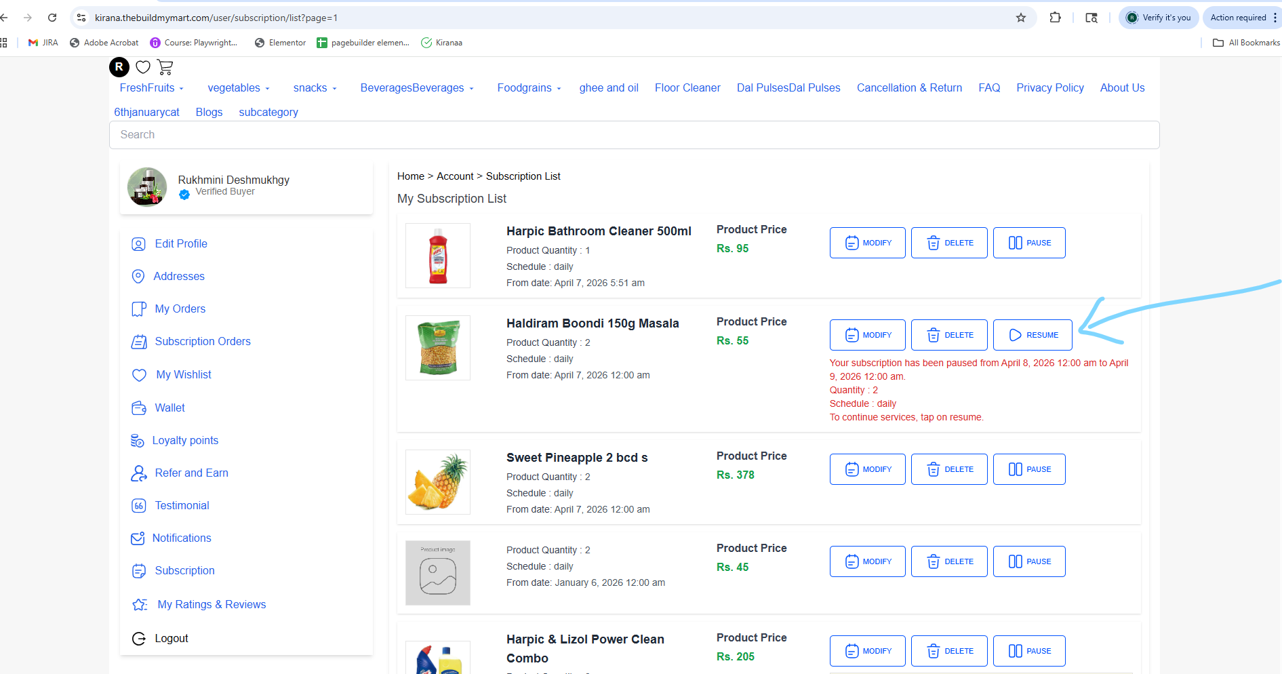Screen dimensions: 1282x674
Task: Open the Floor Cleaner category
Action: coord(687,88)
